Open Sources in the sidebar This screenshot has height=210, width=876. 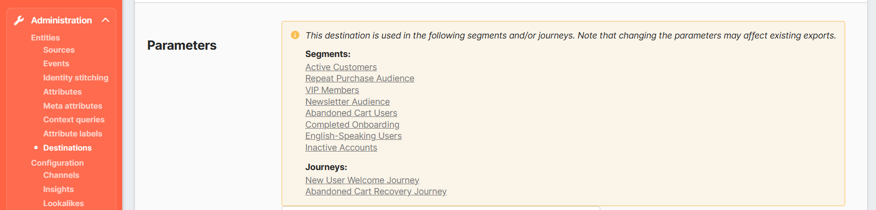coord(59,50)
